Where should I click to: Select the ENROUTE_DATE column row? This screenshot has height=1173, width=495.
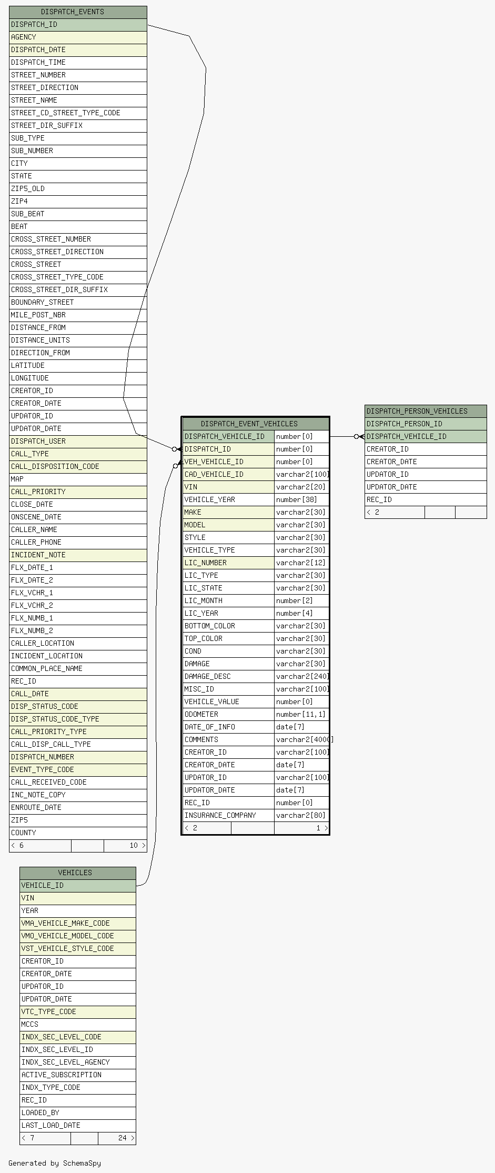(78, 808)
